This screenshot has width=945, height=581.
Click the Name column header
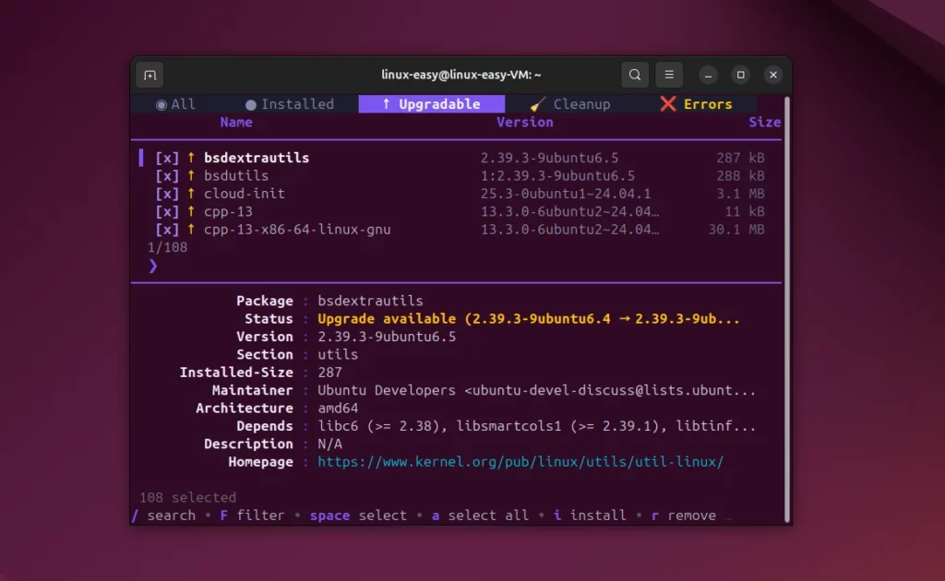[236, 122]
